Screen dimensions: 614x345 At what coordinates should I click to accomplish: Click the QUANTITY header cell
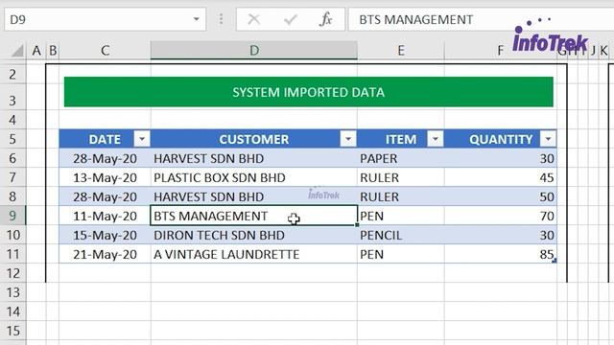pos(501,139)
